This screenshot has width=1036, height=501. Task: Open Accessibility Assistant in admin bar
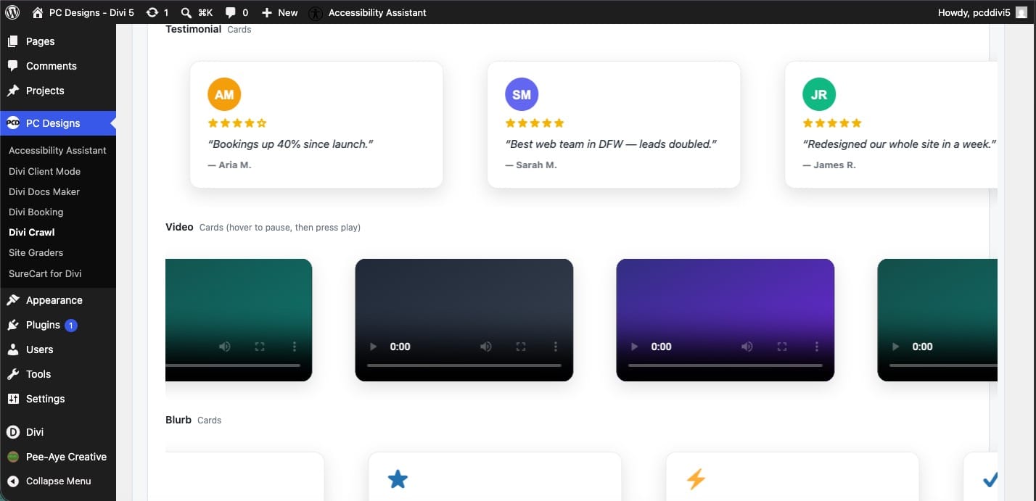pos(367,12)
